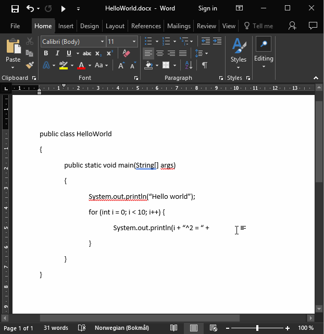Image resolution: width=324 pixels, height=334 pixels.
Task: Save the document with the floppy disk icon
Action: [x=15, y=9]
